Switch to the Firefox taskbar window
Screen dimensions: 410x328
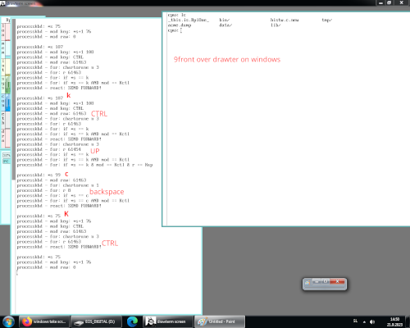(x=44, y=321)
